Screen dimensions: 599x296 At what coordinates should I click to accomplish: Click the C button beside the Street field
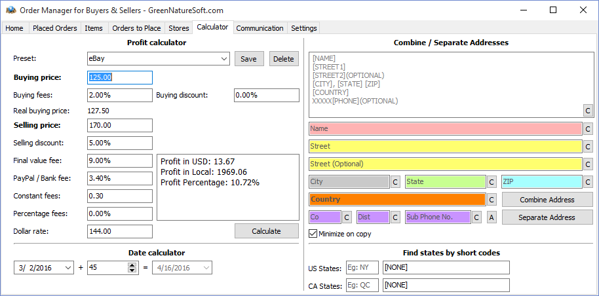[x=589, y=146]
